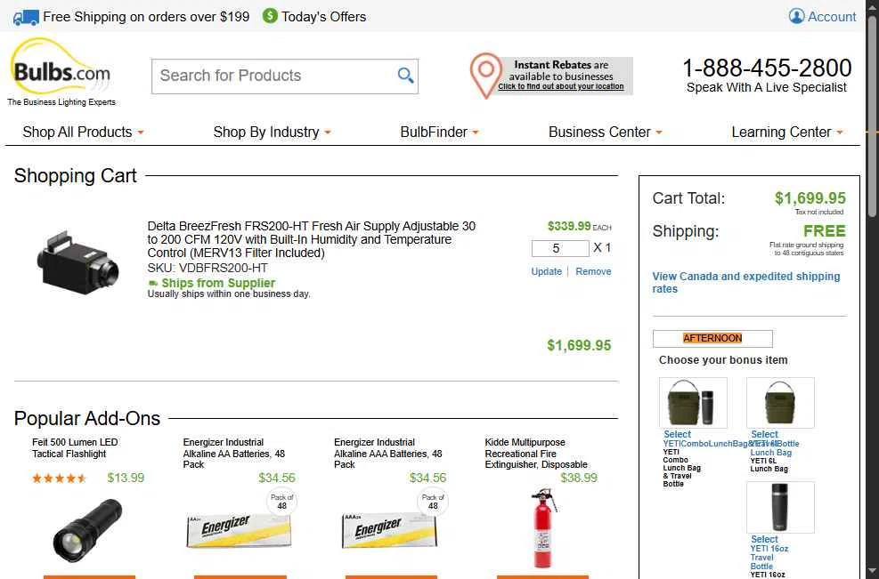Click the $38.99 fire extinguisher price
879x579 pixels.
tap(579, 478)
